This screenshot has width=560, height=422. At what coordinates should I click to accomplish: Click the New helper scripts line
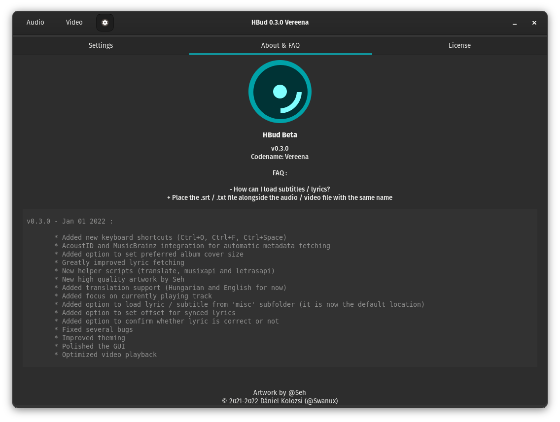click(x=165, y=271)
